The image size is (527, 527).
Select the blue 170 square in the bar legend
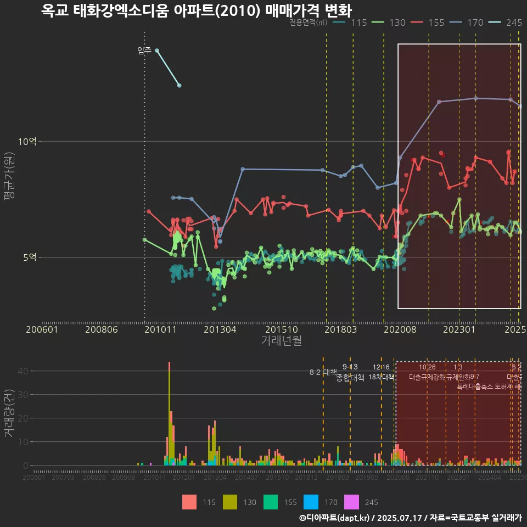click(311, 502)
